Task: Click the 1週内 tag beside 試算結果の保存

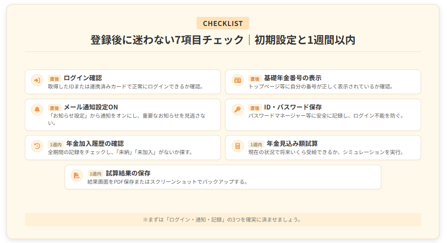Action: point(95,174)
